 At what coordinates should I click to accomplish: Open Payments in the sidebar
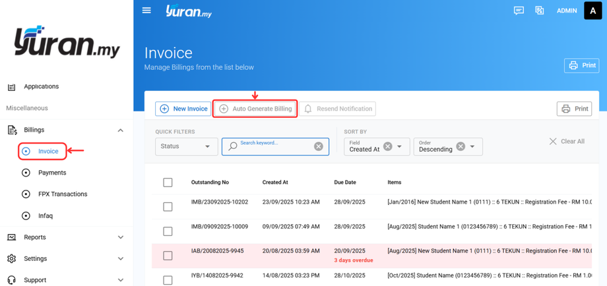(x=52, y=173)
